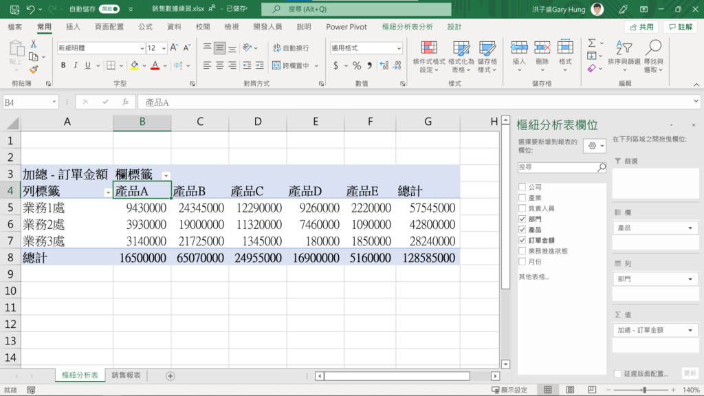Viewport: 704px width, 396px height.
Task: Open Sort & Filter (排序與篩選)
Action: 624,56
